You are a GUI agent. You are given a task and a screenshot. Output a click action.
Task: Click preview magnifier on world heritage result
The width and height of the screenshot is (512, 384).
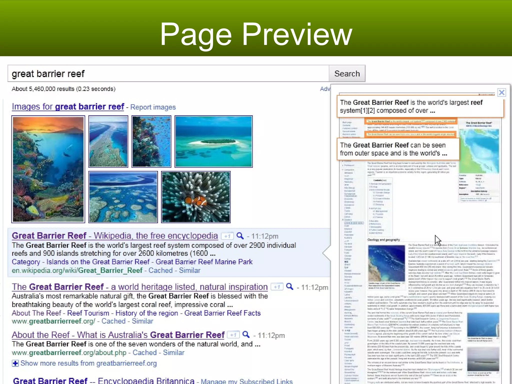point(290,286)
